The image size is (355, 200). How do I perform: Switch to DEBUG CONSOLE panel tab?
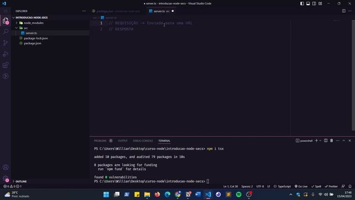pos(143,141)
